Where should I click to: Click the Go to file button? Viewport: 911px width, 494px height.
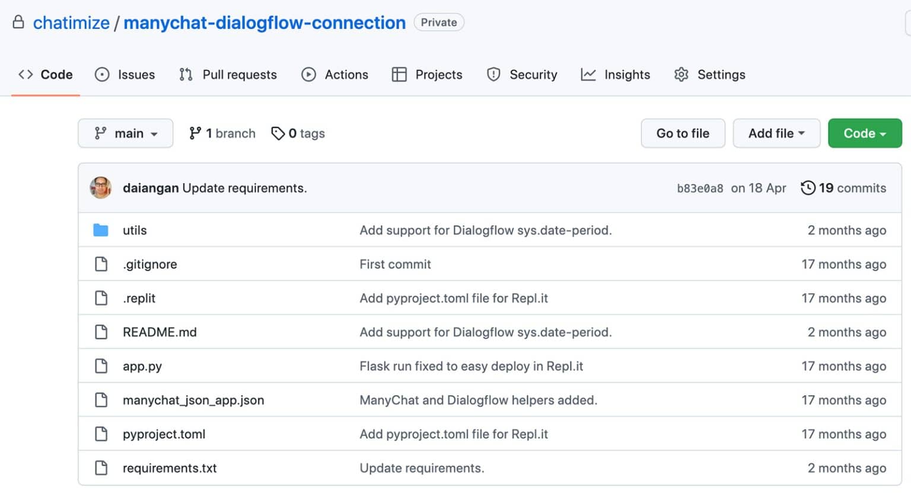click(x=683, y=133)
